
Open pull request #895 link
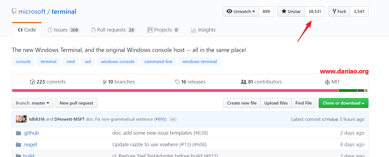(x=160, y=119)
